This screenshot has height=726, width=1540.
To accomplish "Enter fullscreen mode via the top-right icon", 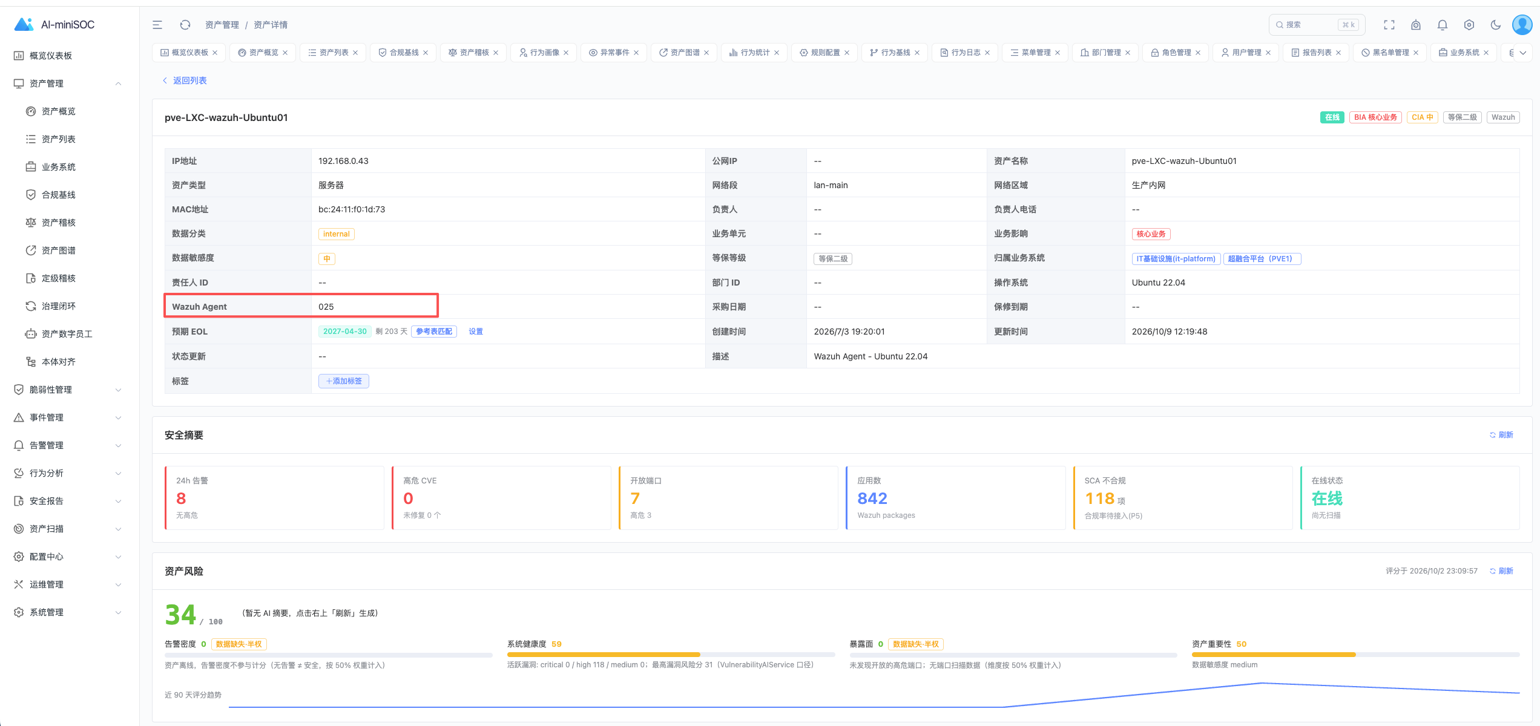I will click(1389, 25).
